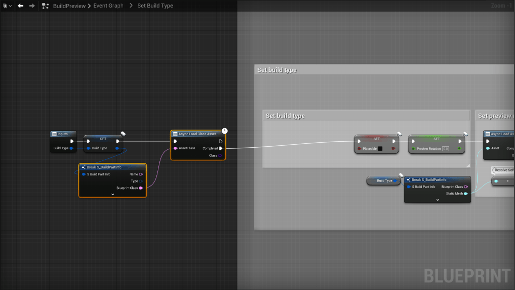Click the Inputs node execution output pin

[x=72, y=141]
